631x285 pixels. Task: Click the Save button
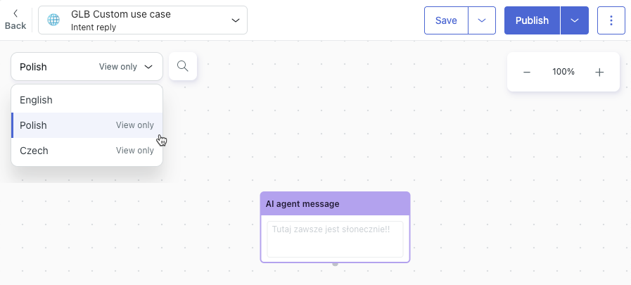point(446,20)
